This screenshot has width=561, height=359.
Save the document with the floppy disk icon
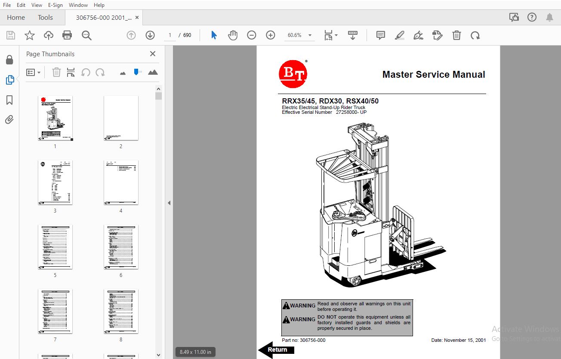[x=10, y=35]
